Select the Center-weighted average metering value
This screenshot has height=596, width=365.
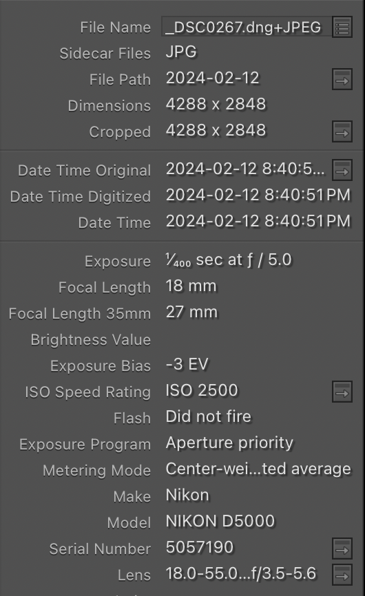[x=258, y=469]
